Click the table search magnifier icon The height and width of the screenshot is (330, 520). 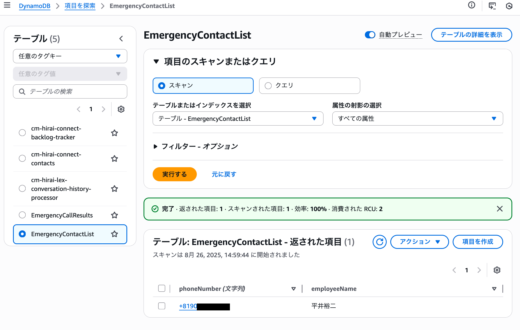click(22, 92)
